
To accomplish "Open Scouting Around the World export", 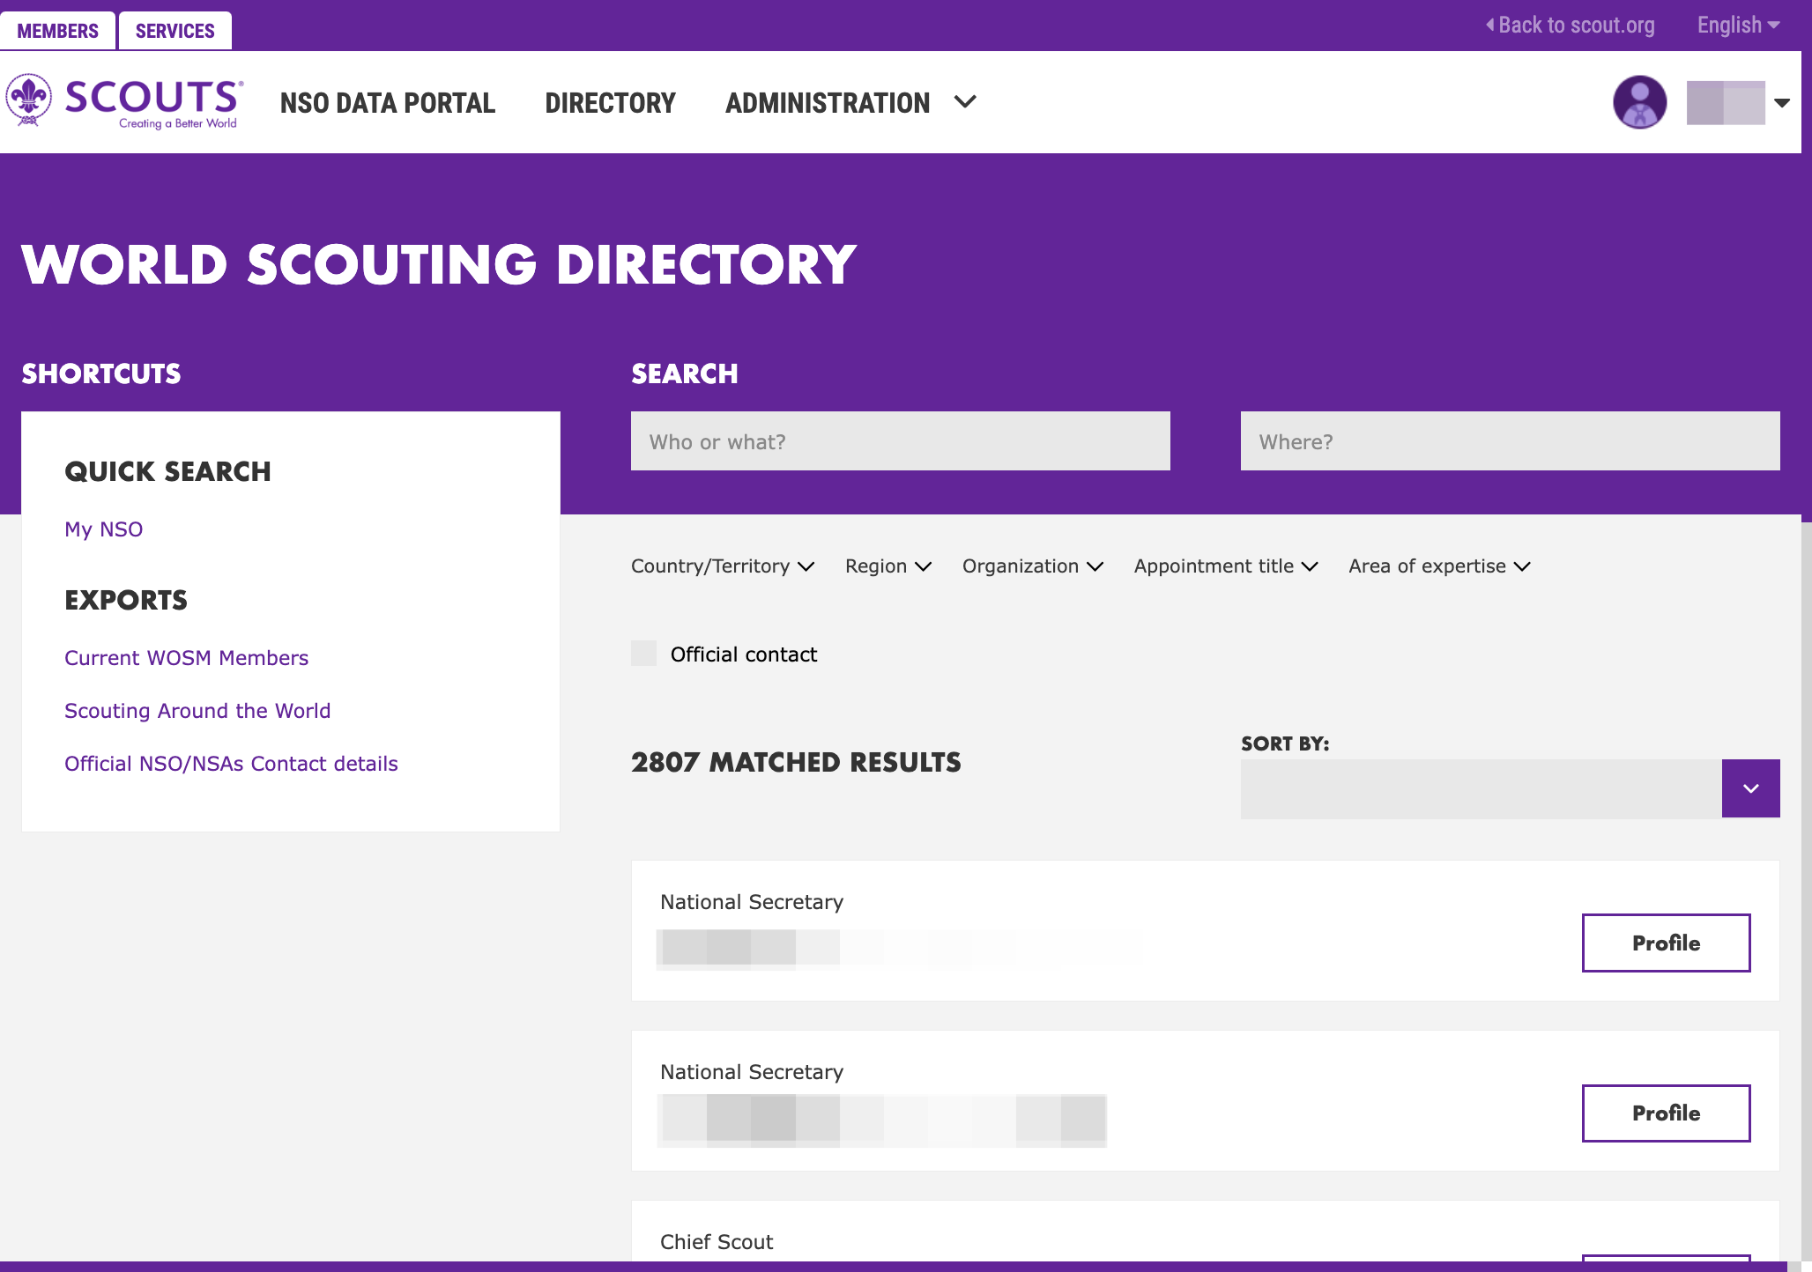I will (x=197, y=711).
